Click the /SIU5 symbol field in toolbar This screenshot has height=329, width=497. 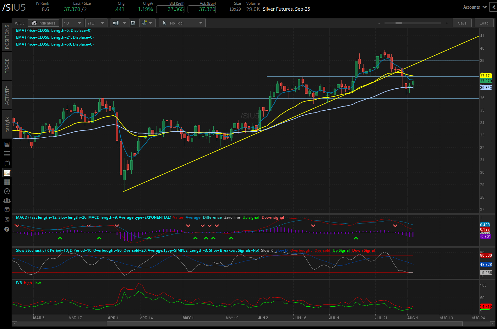coord(20,23)
